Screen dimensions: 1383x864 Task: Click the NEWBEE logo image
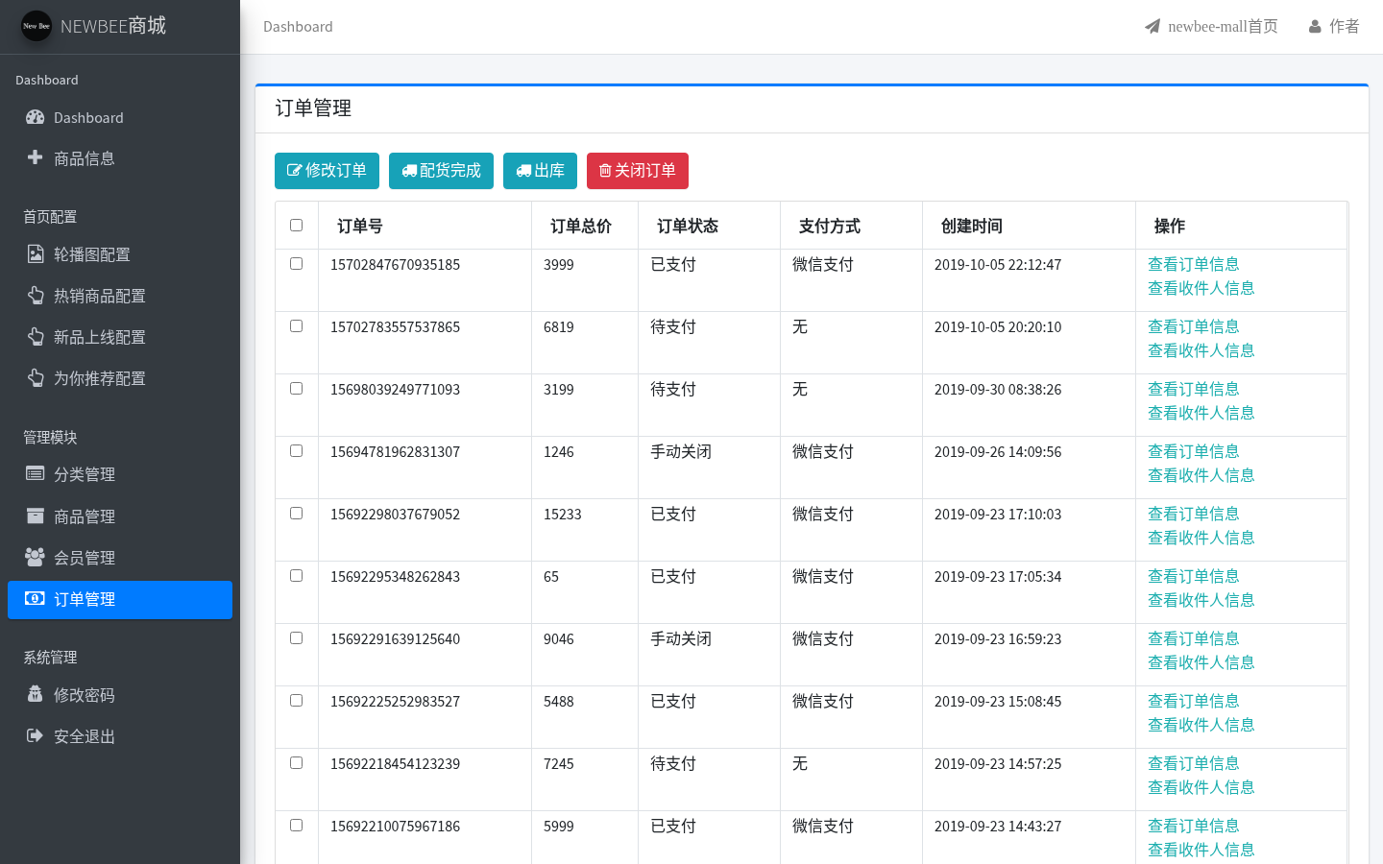(x=36, y=26)
